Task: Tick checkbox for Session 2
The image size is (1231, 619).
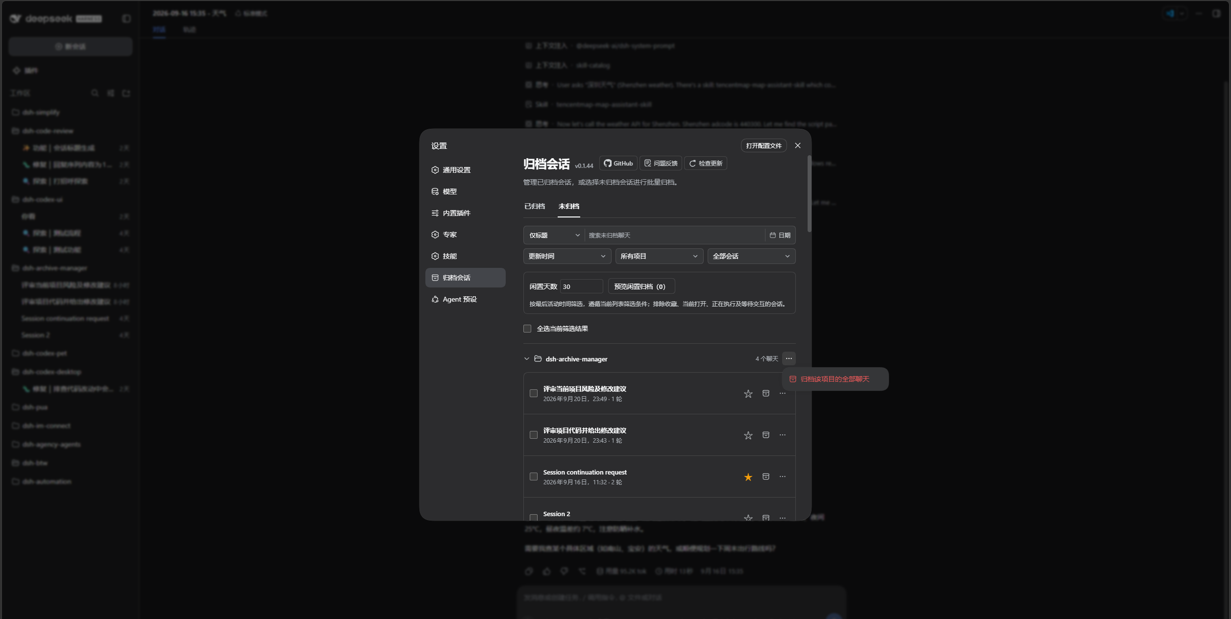Action: coord(534,517)
